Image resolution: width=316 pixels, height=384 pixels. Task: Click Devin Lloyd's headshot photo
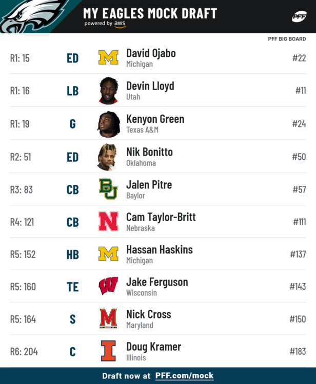click(109, 91)
